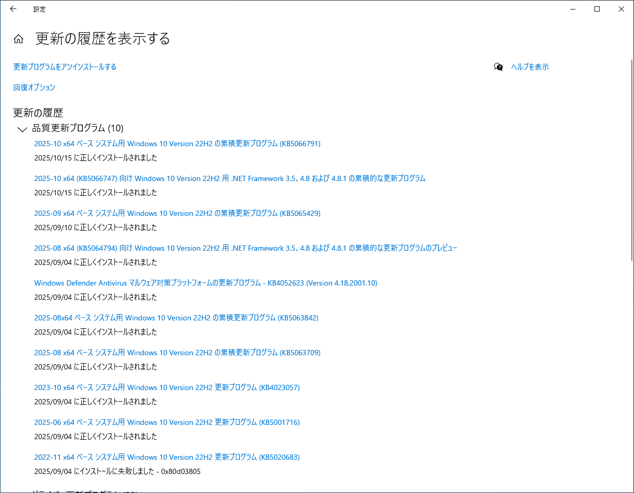Open the 2025-06 KB5001716 update link
This screenshot has height=493, width=634.
tap(167, 422)
